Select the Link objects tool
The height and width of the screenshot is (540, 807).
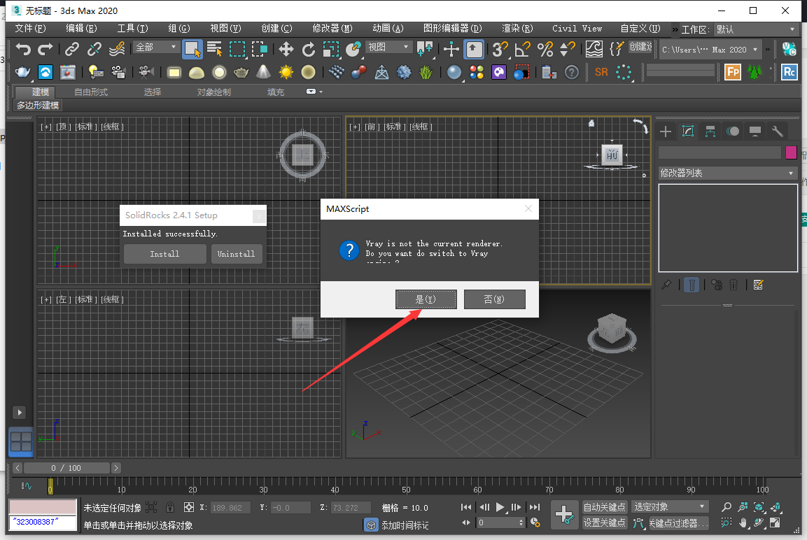click(72, 50)
